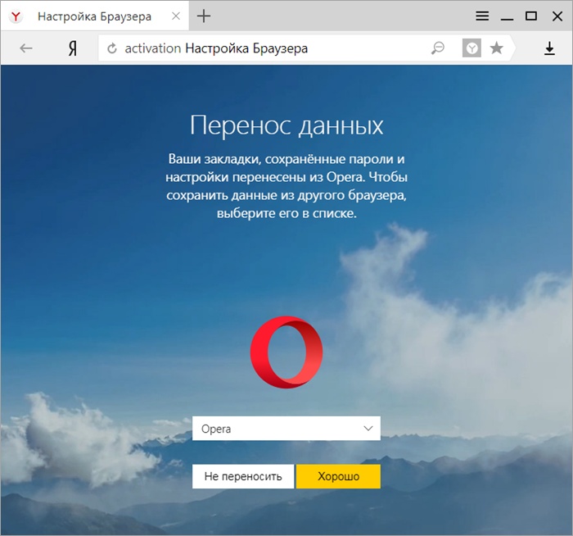Open the browser hamburger menu

(482, 16)
